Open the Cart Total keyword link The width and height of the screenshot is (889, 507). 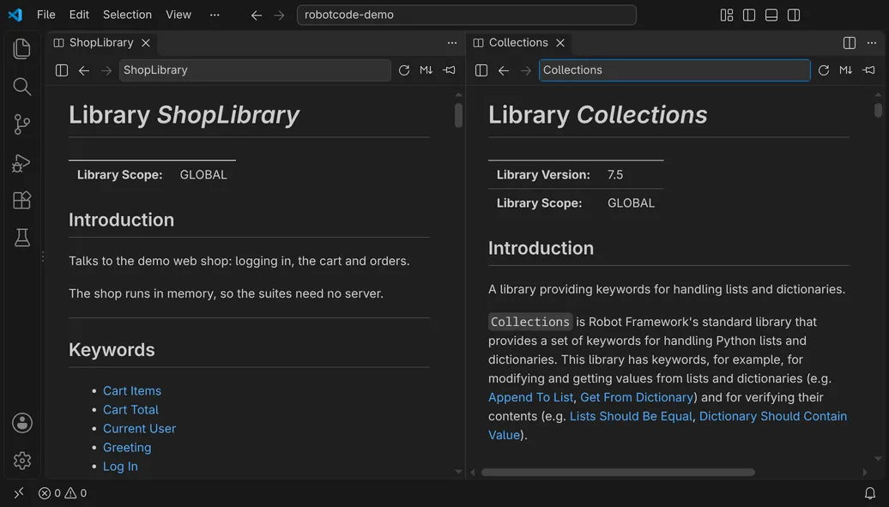tap(130, 409)
